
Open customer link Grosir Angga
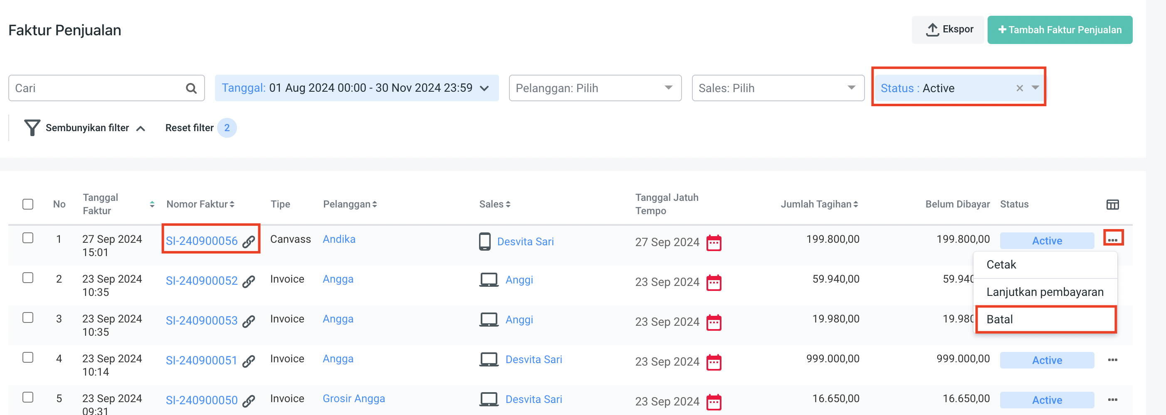353,398
